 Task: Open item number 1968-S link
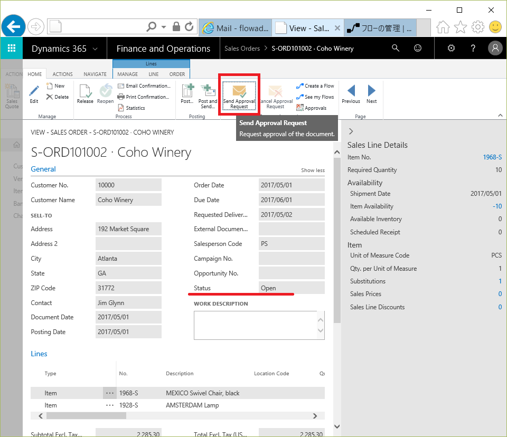click(x=492, y=157)
